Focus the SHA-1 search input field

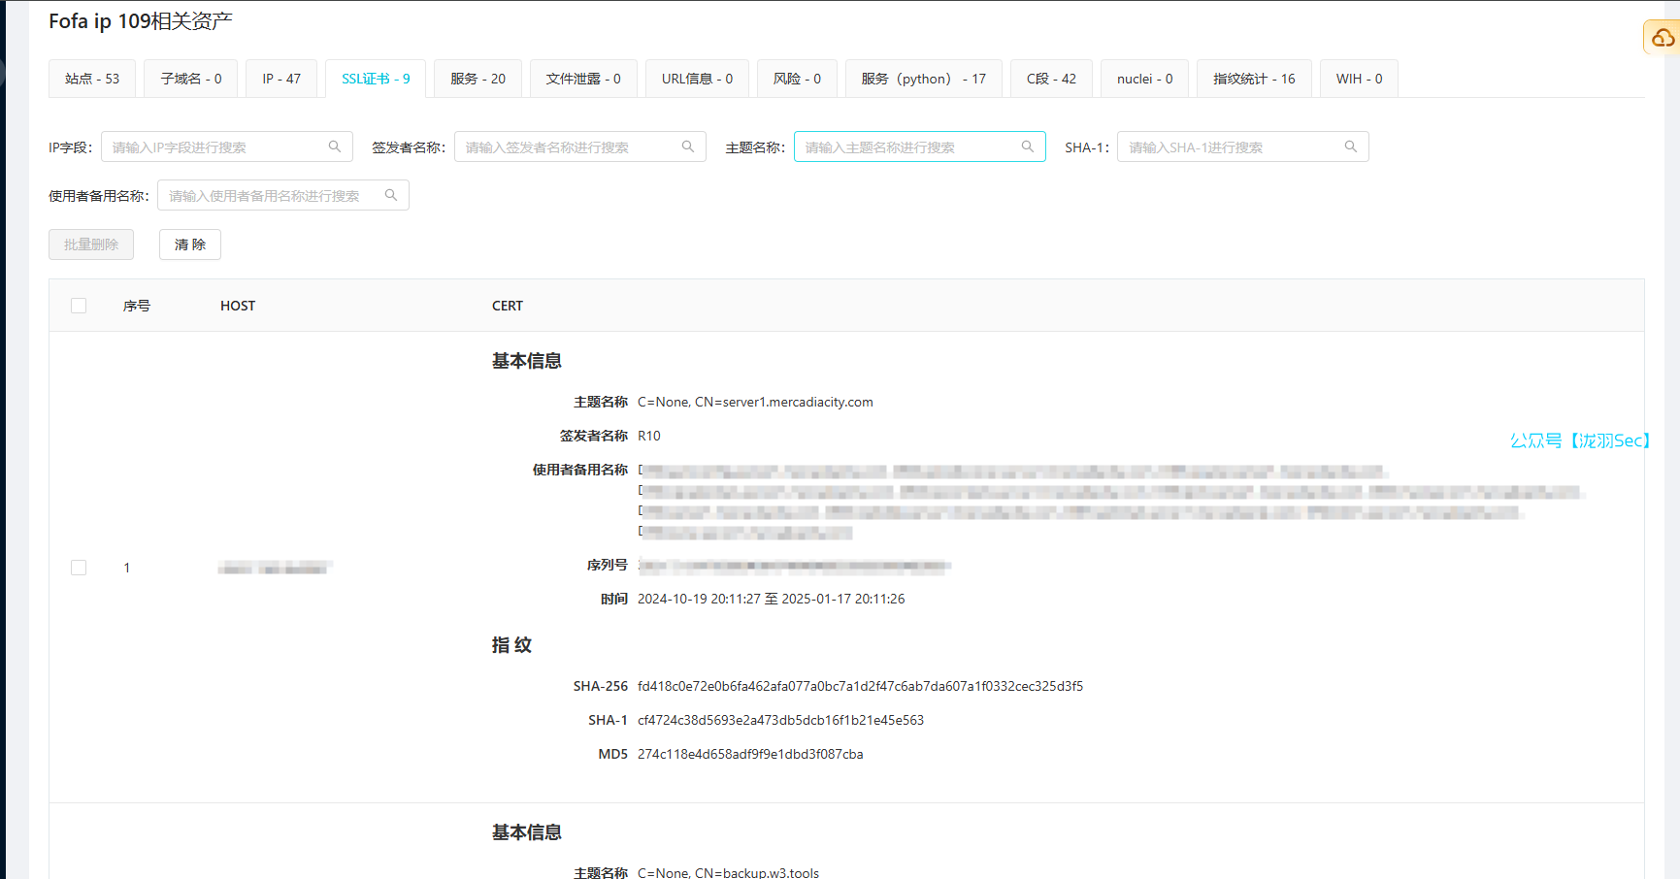coord(1231,147)
